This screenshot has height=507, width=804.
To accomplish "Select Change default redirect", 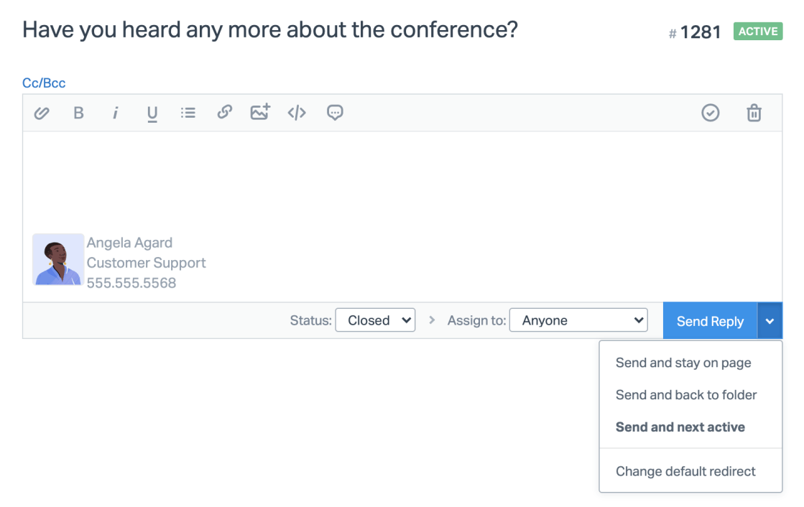I will 685,472.
